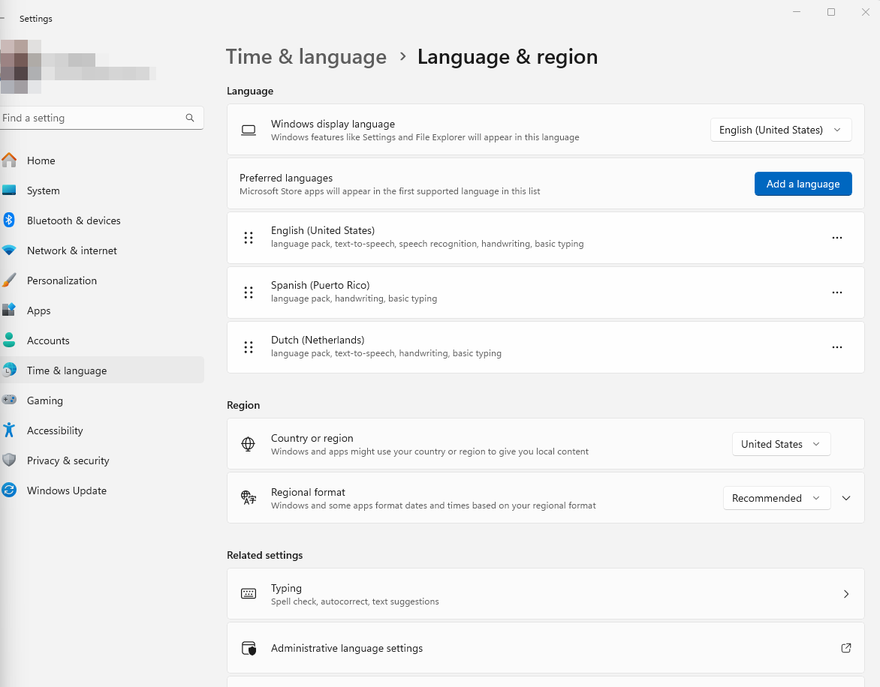Open more options for Dutch (Netherlands)
Viewport: 880px width, 687px height.
point(837,347)
